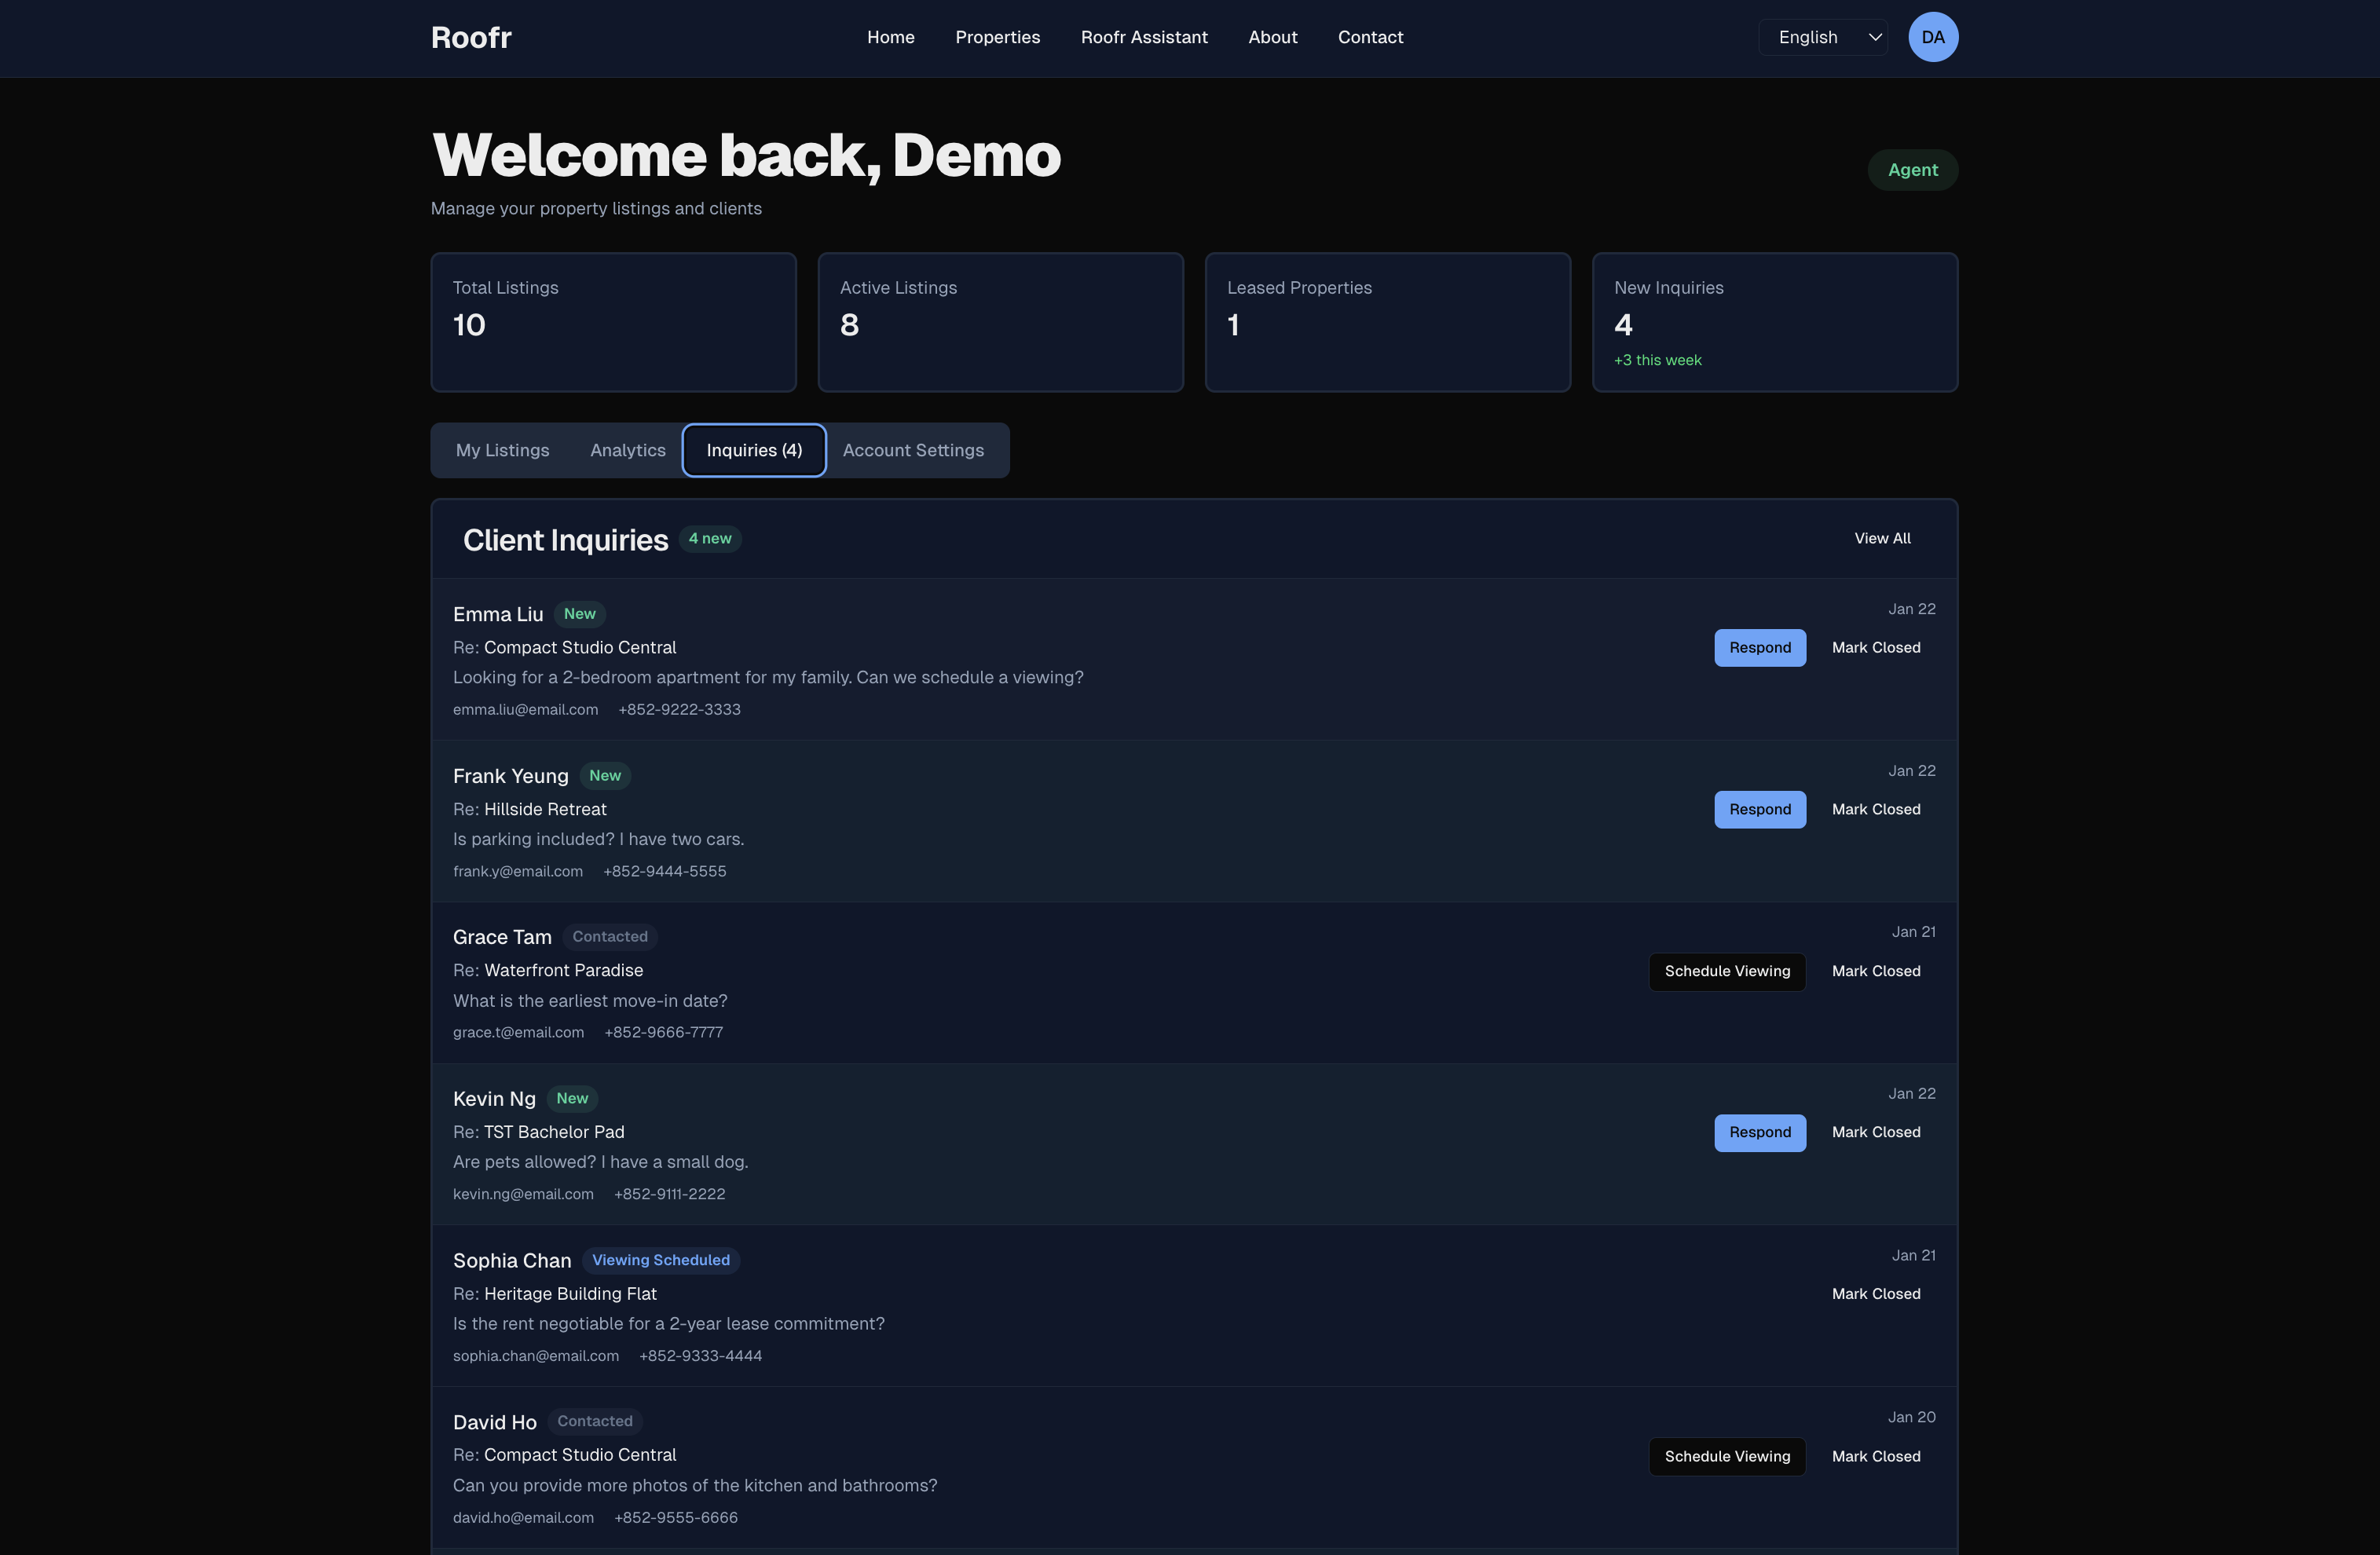2380x1555 pixels.
Task: Schedule viewing for Grace Tam
Action: coord(1726,971)
